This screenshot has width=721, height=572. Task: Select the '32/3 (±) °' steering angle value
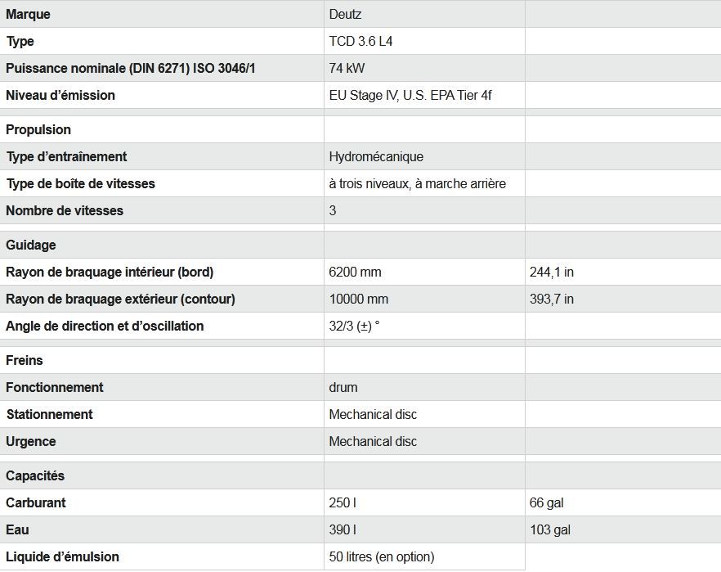[x=354, y=326]
